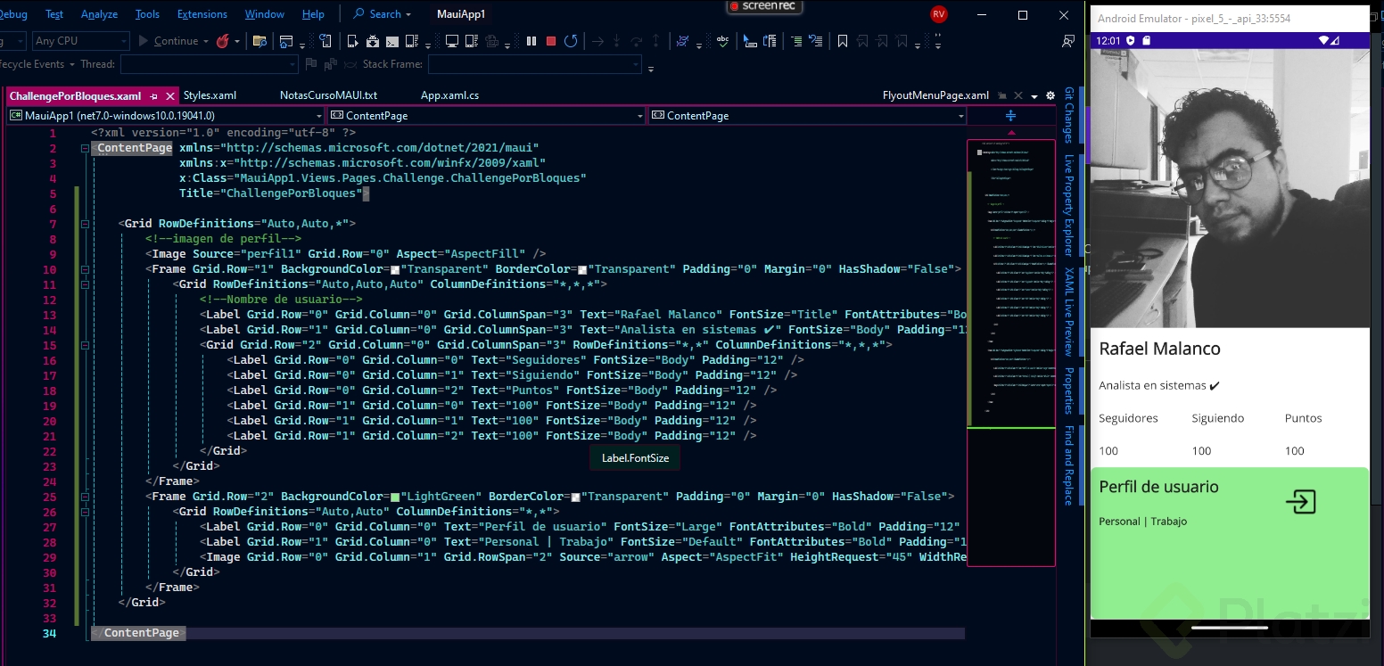
Task: Open the XAML Live Preview side panel
Action: pyautogui.click(x=1068, y=312)
